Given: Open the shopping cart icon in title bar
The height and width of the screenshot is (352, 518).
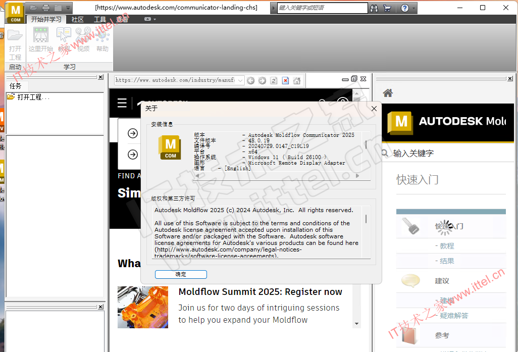Looking at the screenshot, I should click(x=387, y=8).
